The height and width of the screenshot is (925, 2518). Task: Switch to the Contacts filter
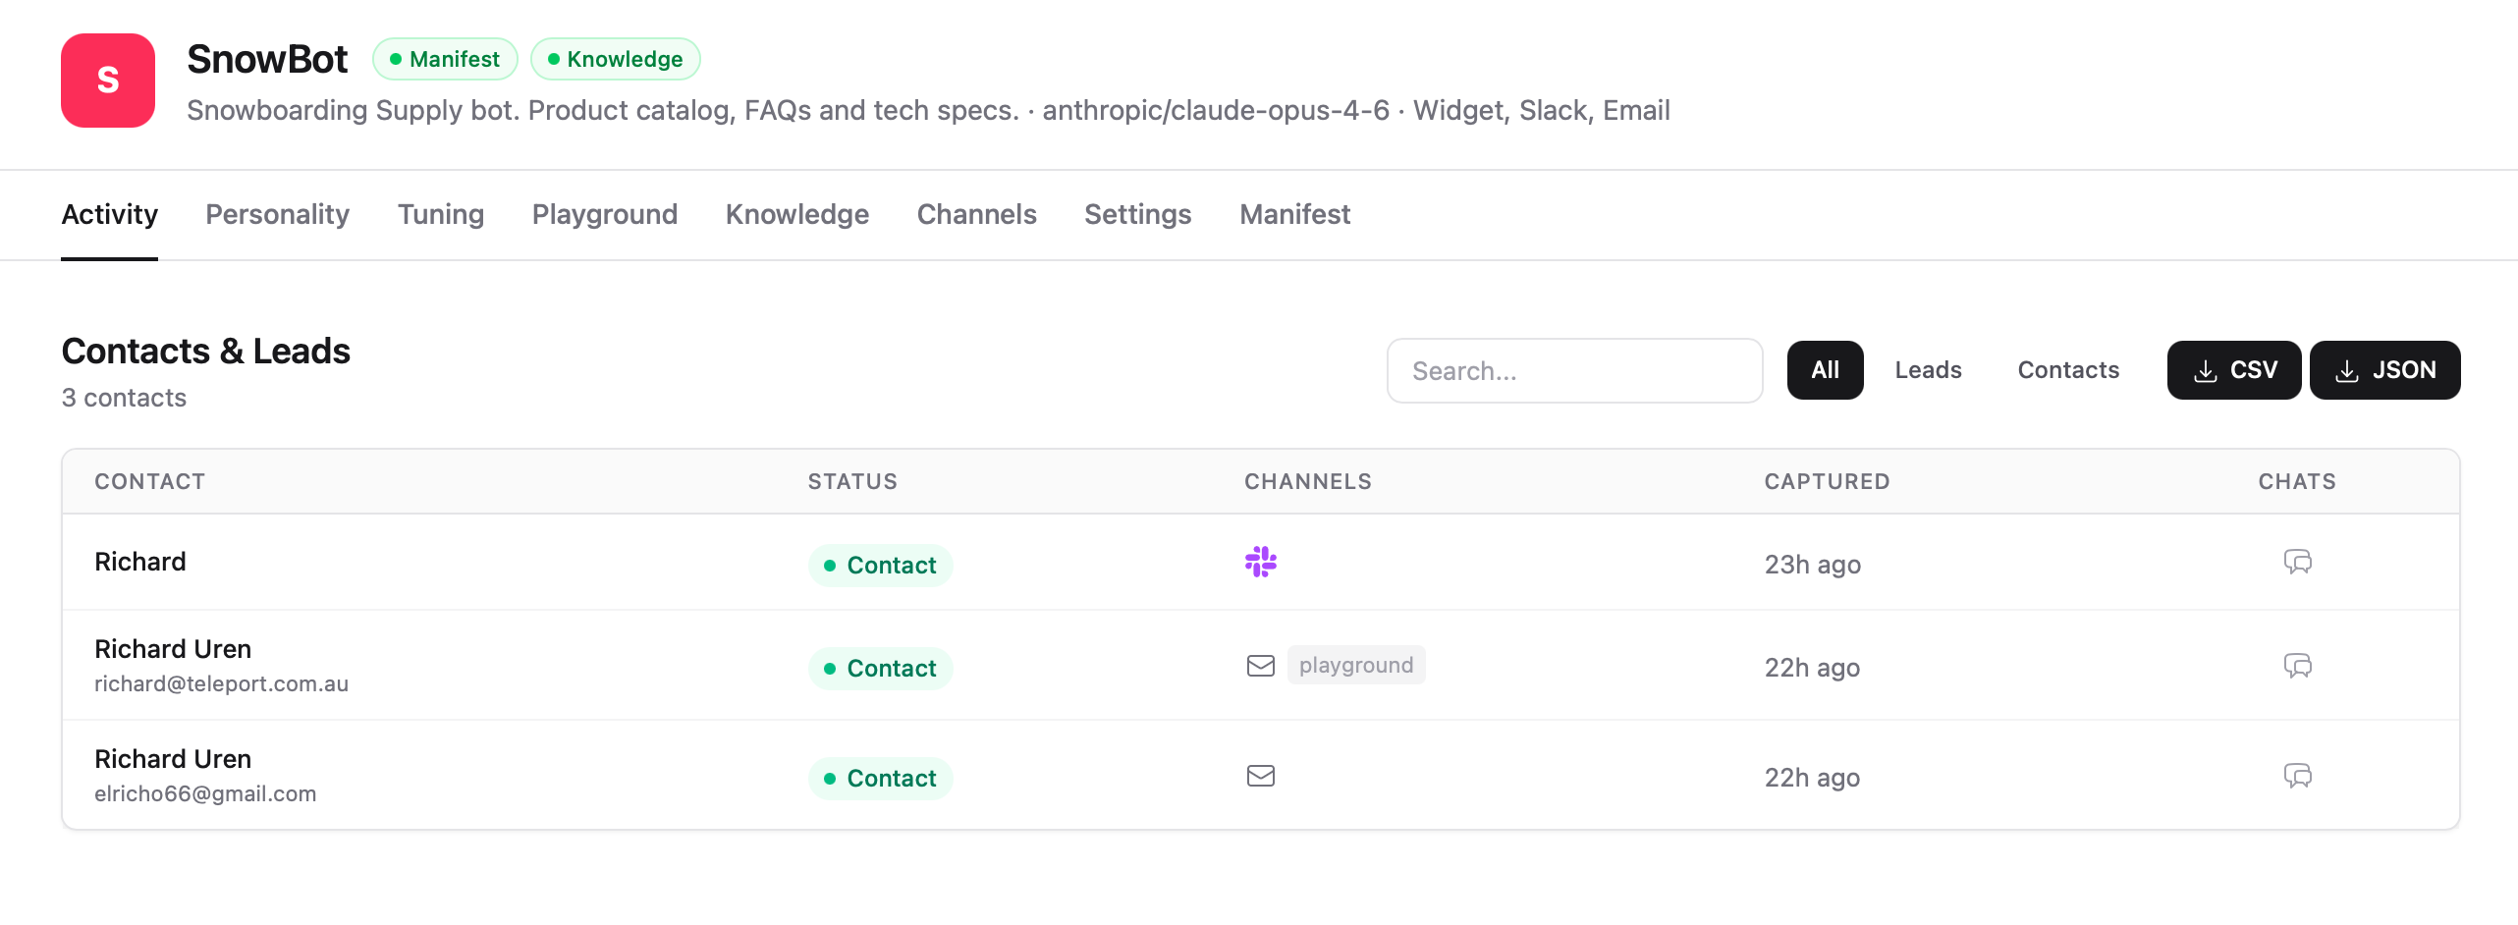[x=2068, y=370]
